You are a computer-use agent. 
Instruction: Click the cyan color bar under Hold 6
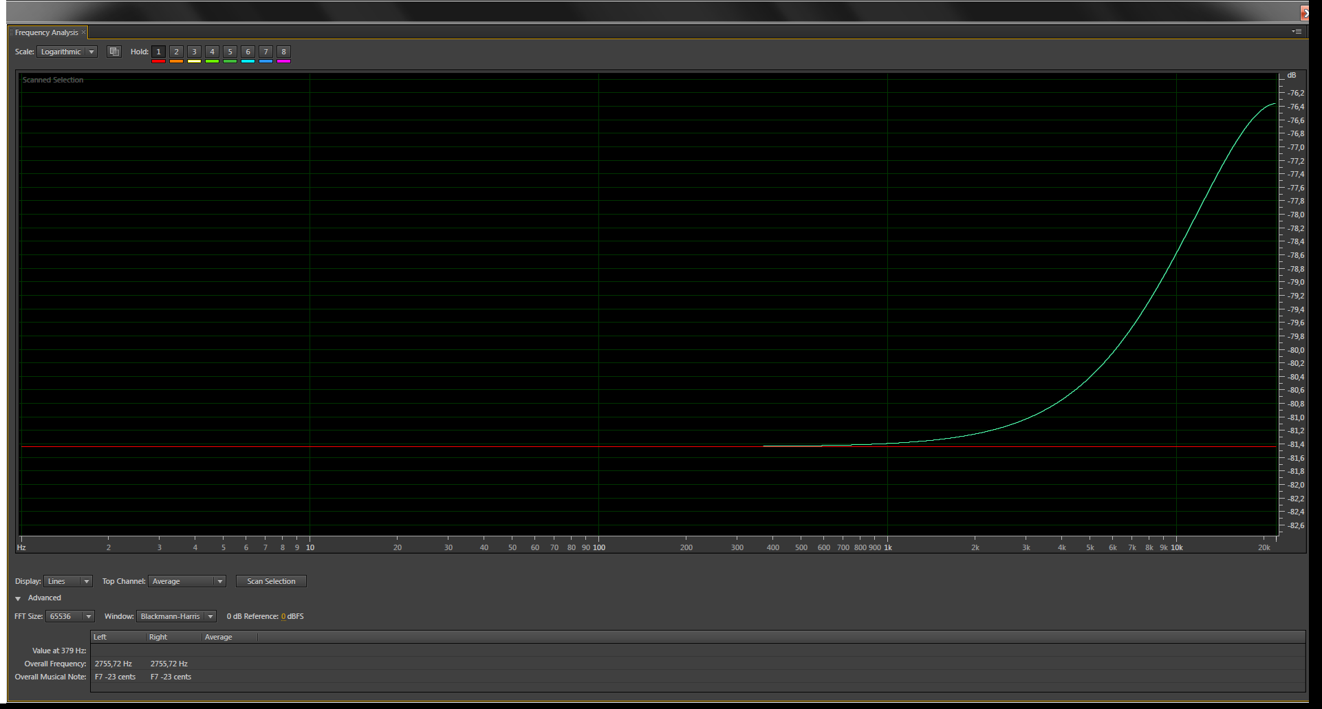(x=248, y=61)
